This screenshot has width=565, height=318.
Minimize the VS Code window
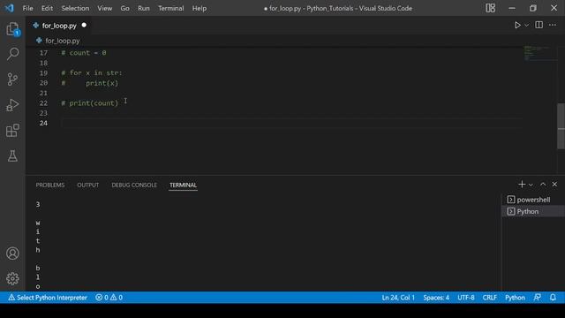click(512, 8)
